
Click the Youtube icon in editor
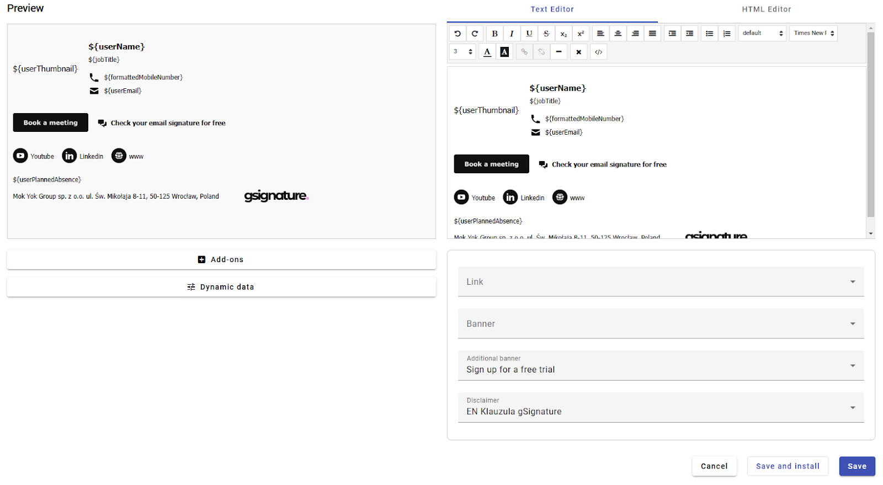tap(461, 197)
